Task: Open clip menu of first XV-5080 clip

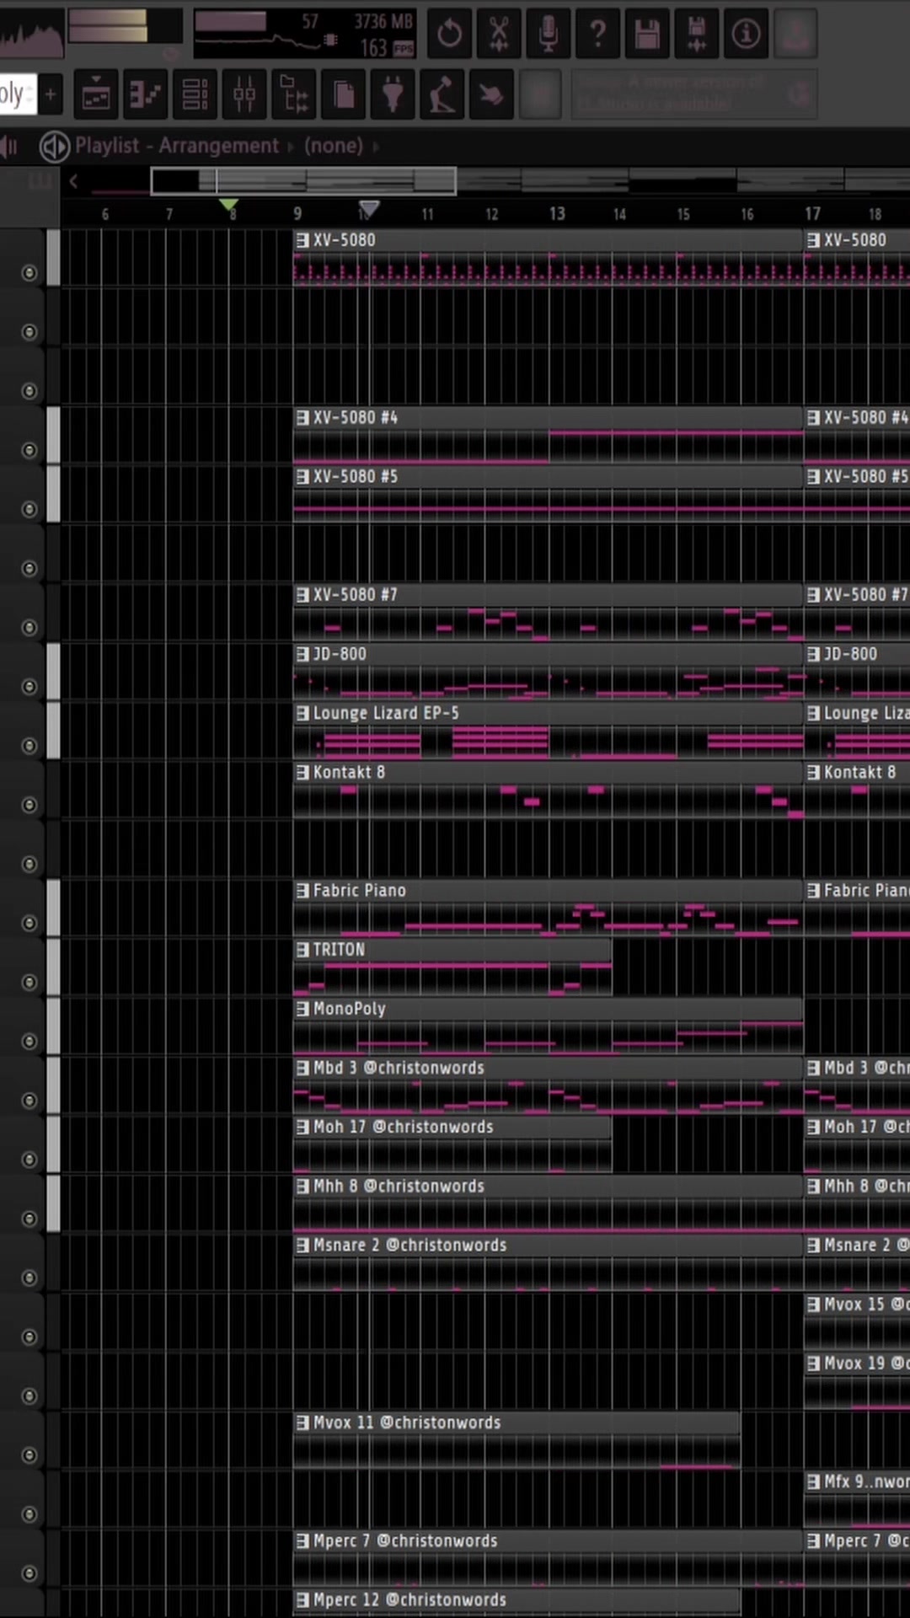Action: [x=302, y=240]
